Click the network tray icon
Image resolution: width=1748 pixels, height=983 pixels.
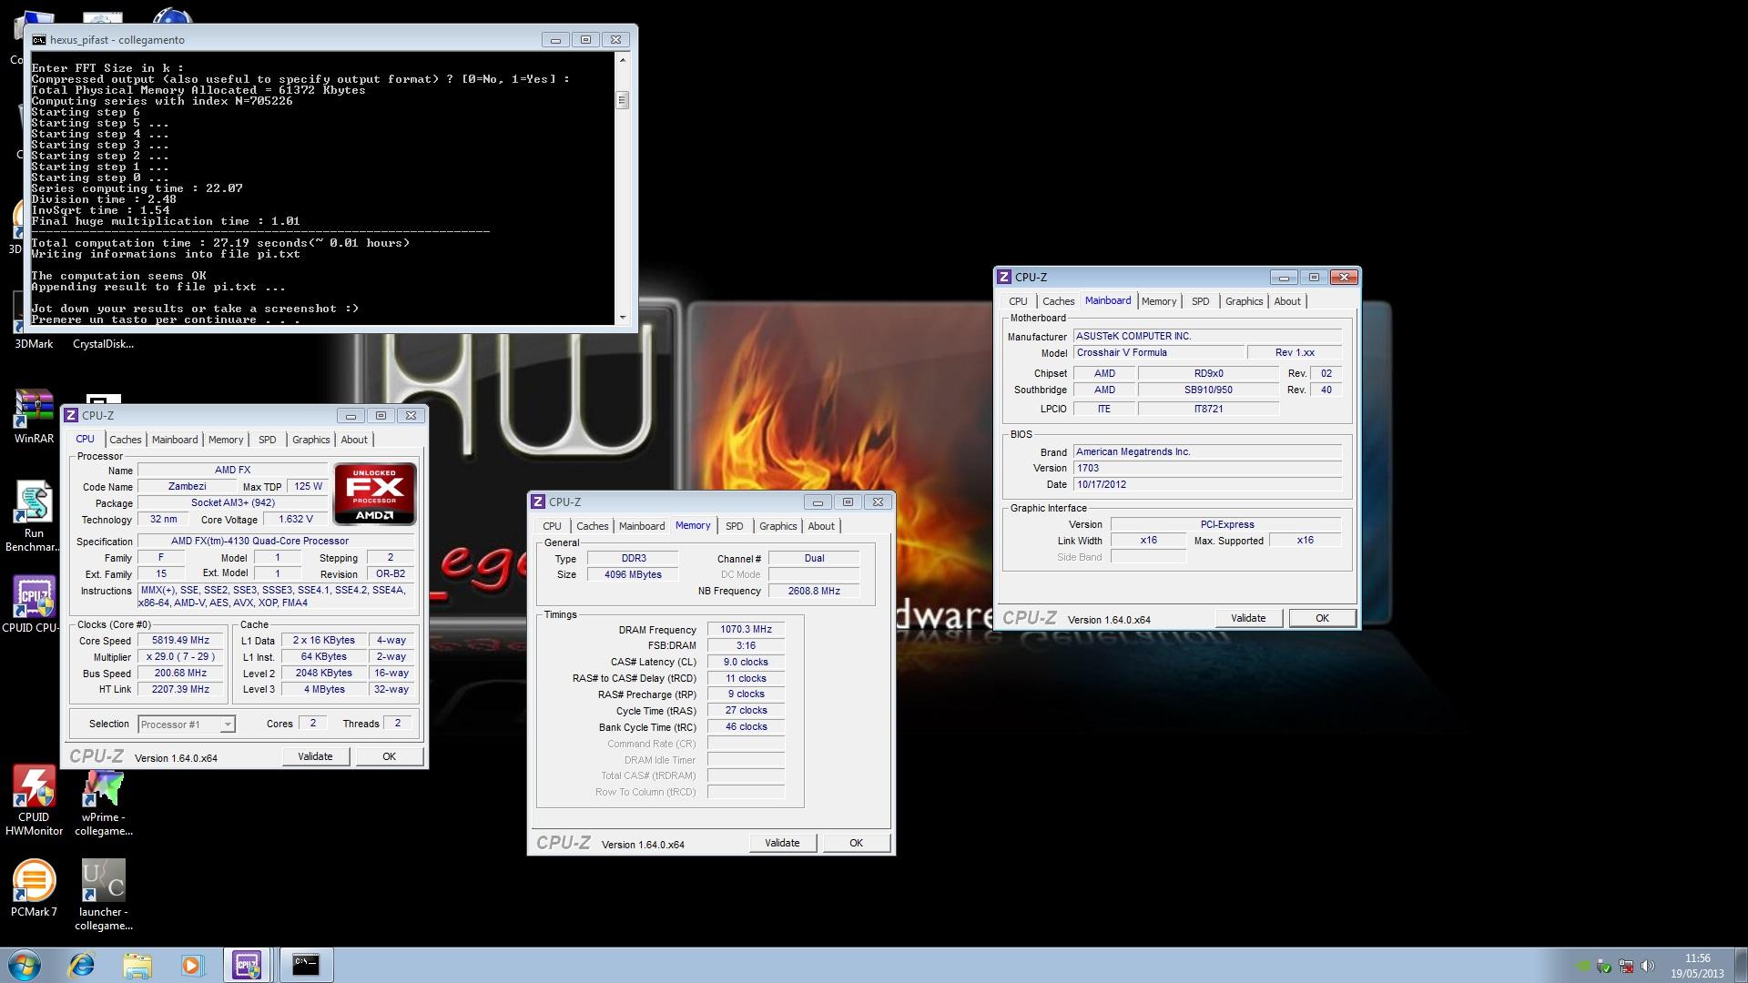coord(1626,966)
